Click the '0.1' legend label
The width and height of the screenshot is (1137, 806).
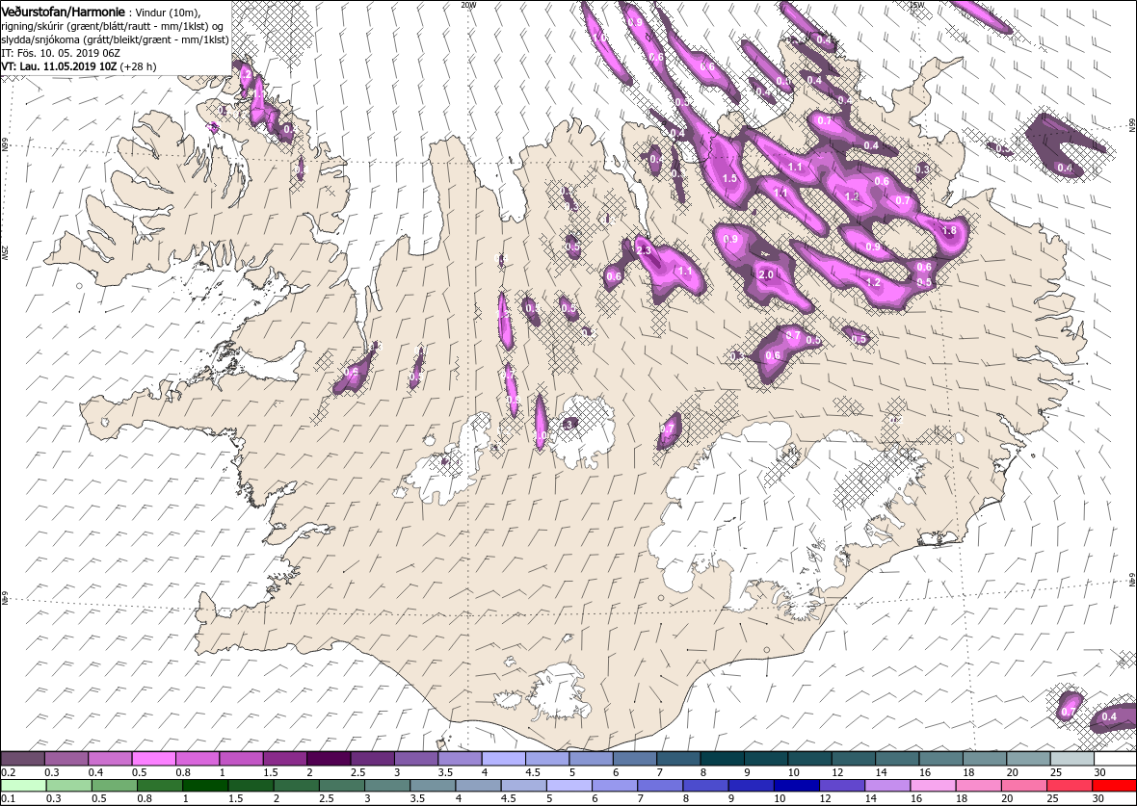coord(9,798)
